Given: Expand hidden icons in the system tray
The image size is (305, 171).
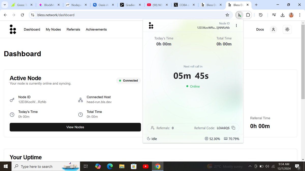Looking at the screenshot, I should click(250, 166).
